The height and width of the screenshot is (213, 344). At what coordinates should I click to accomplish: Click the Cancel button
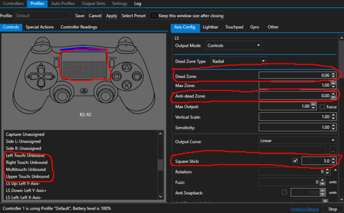95,16
